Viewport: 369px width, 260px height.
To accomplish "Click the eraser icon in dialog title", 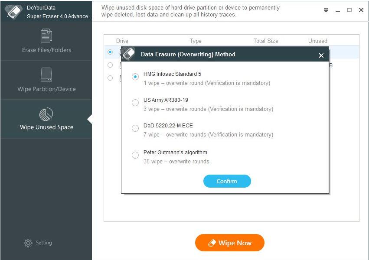I will click(x=129, y=54).
